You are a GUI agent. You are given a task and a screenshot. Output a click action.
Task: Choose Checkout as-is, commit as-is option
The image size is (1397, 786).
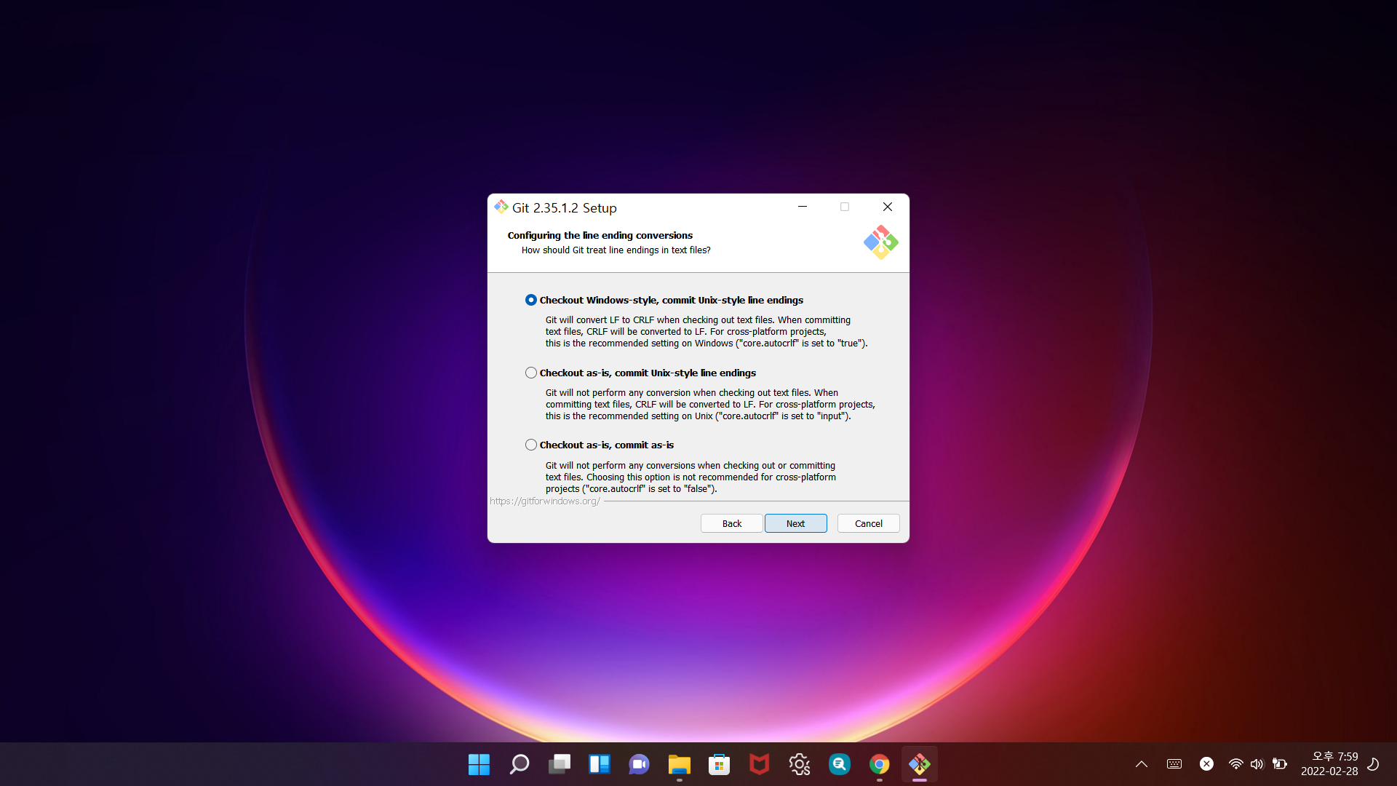pos(531,445)
